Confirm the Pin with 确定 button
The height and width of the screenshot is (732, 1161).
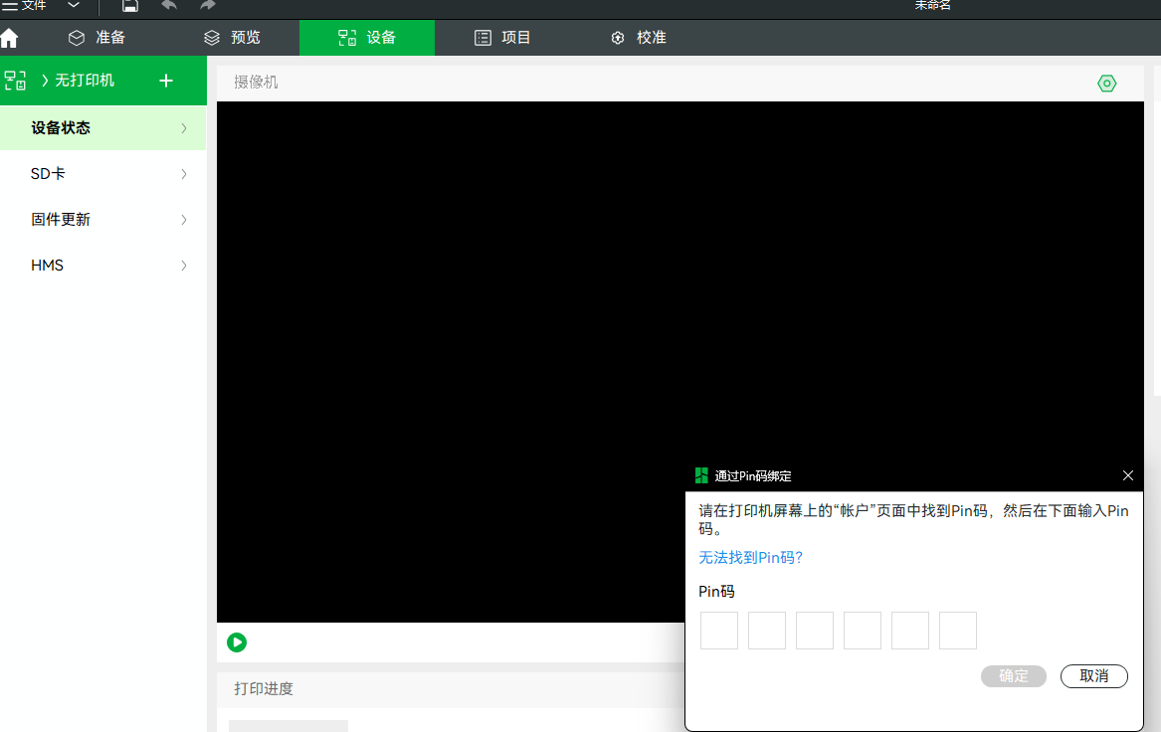click(x=1014, y=675)
